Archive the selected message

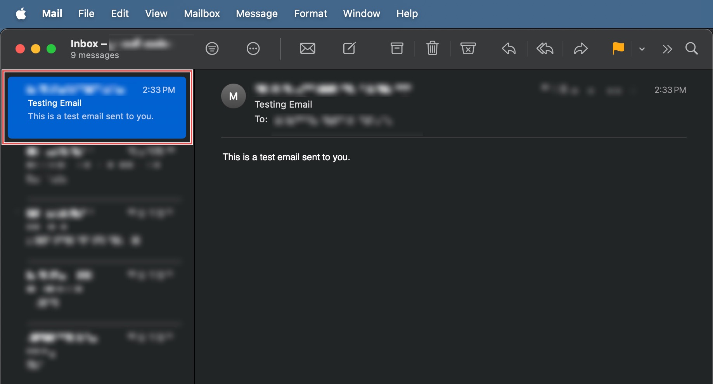coord(396,49)
